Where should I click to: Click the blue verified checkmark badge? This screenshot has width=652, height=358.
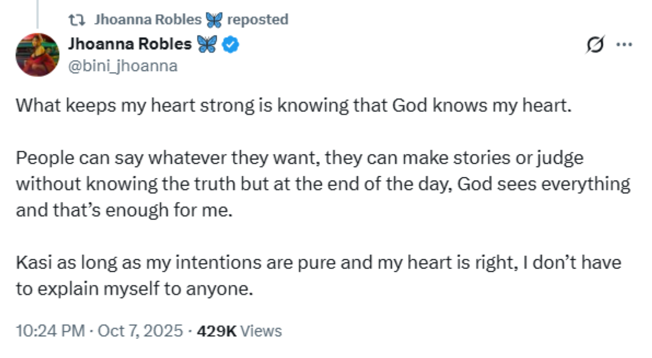tap(231, 44)
